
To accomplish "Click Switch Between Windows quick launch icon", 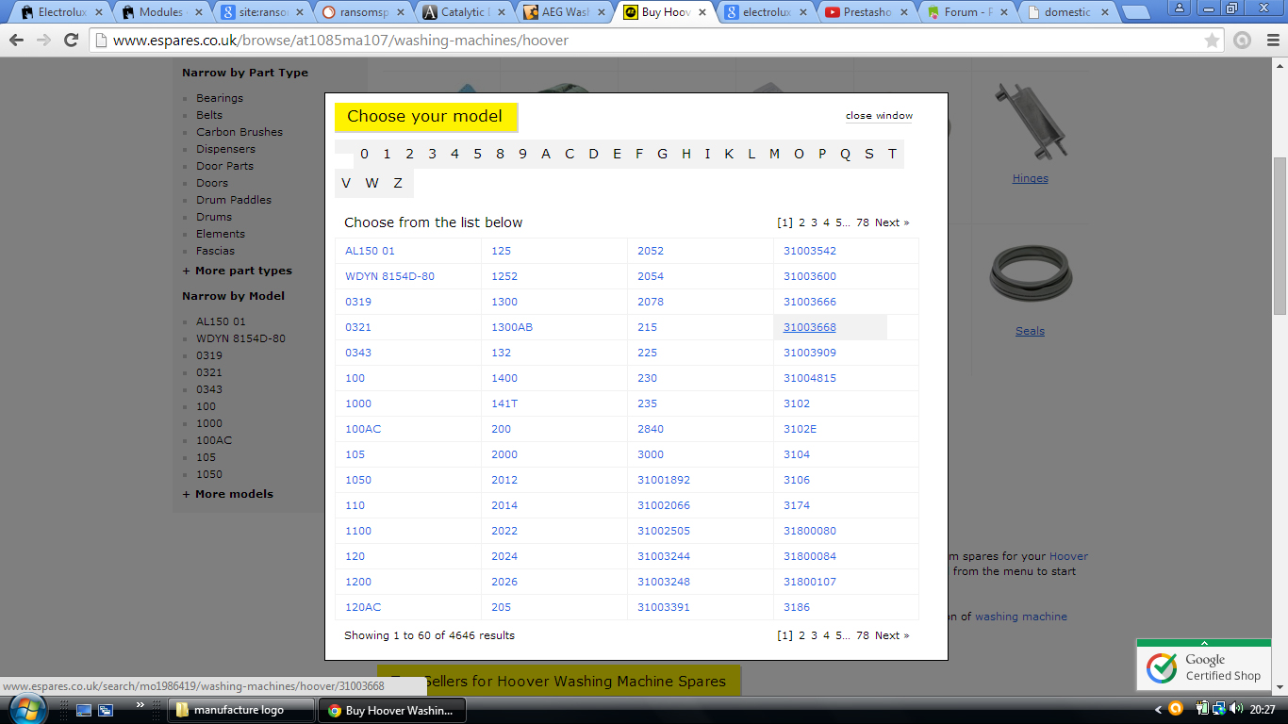I will (x=106, y=710).
